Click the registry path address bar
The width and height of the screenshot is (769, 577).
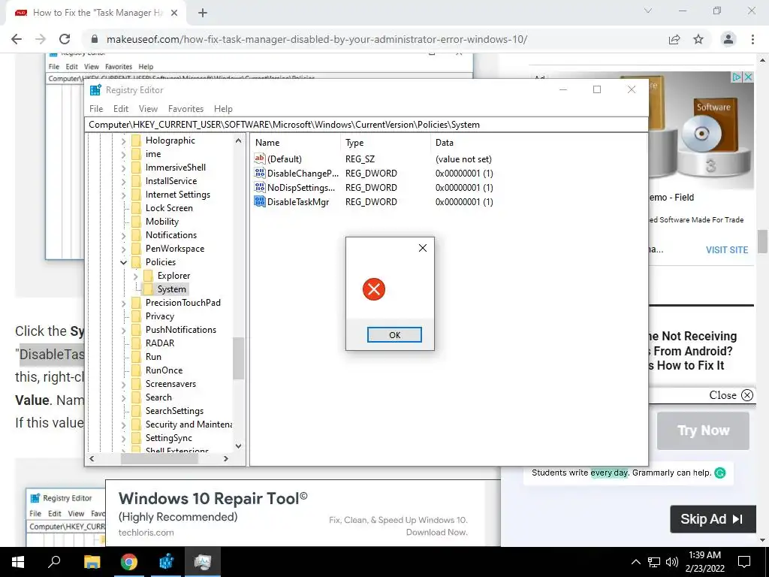point(366,125)
